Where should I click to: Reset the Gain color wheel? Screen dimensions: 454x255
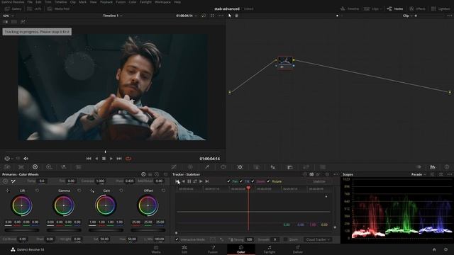[121, 191]
